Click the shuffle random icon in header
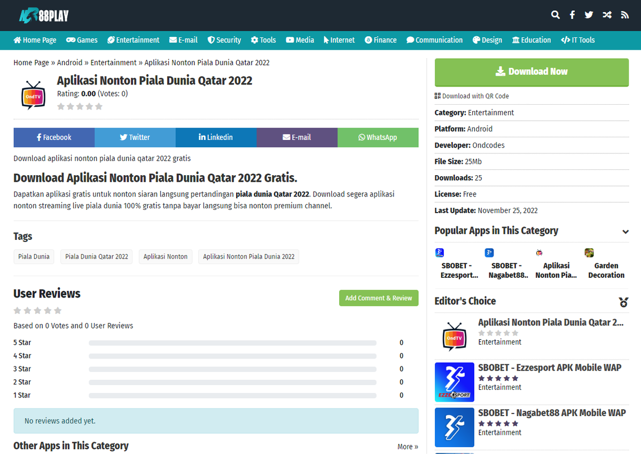Screen dimensions: 641x454 607,15
